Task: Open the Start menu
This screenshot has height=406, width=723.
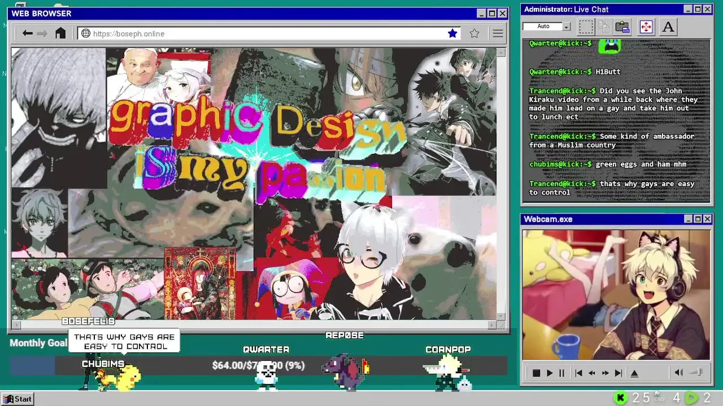Action: point(18,399)
